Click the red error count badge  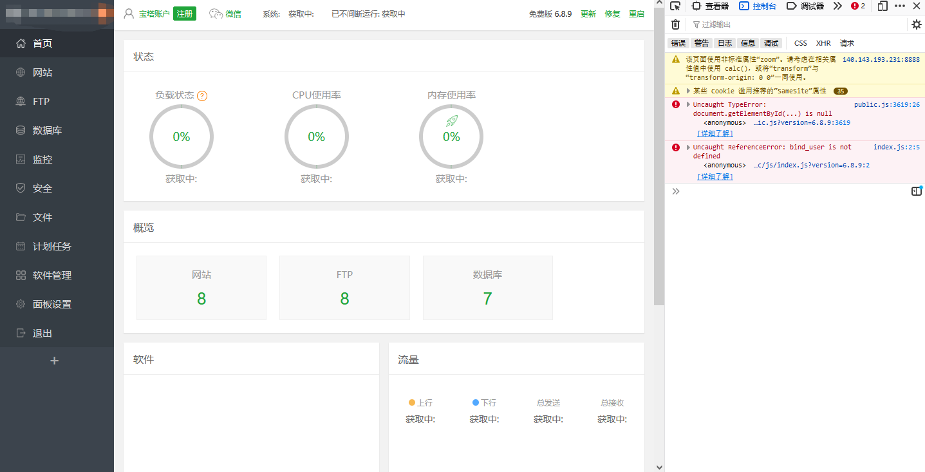coord(858,6)
